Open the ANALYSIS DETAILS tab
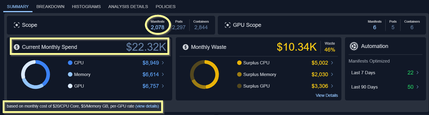 (x=128, y=6)
